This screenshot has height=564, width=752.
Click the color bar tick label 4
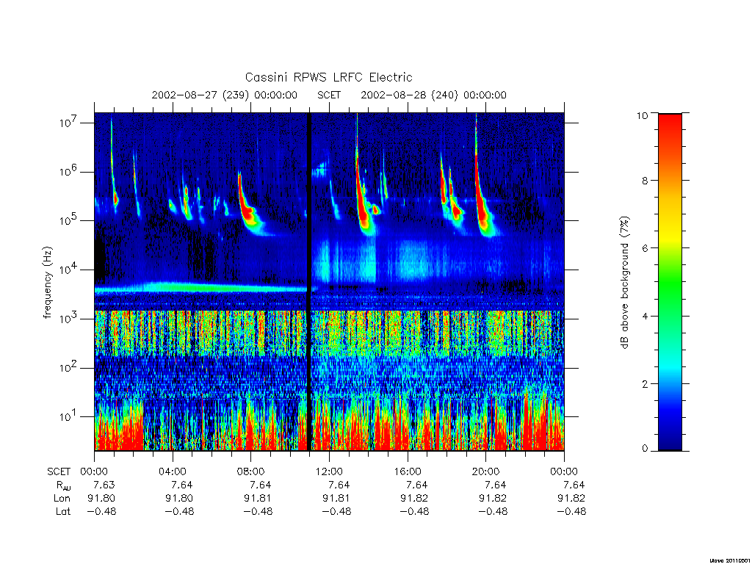[645, 316]
